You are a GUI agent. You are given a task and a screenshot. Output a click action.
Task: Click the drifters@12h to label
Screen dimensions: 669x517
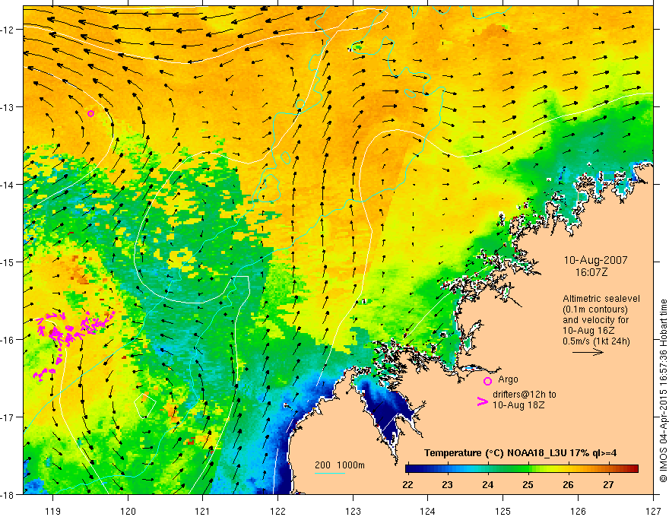(525, 395)
